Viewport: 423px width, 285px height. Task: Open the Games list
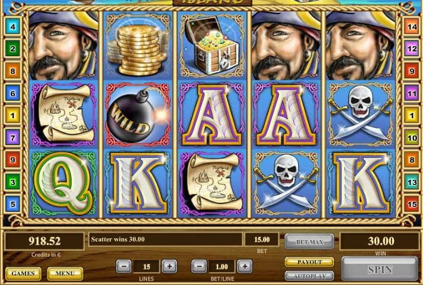(23, 273)
